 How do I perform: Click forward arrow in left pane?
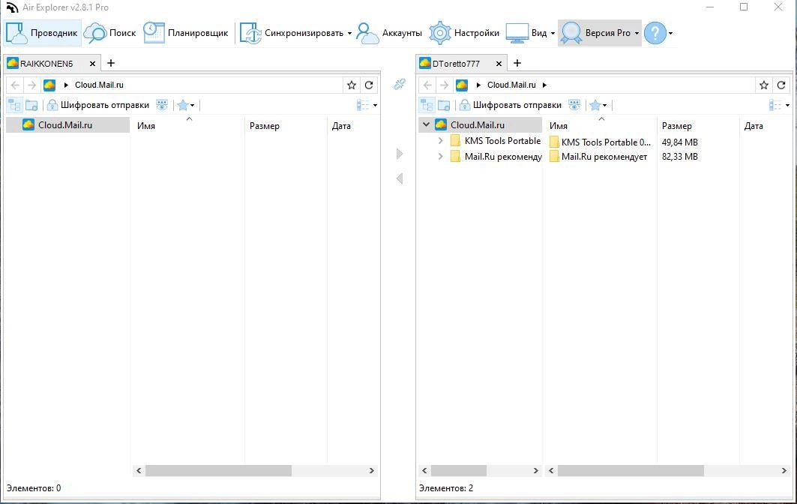pos(31,85)
